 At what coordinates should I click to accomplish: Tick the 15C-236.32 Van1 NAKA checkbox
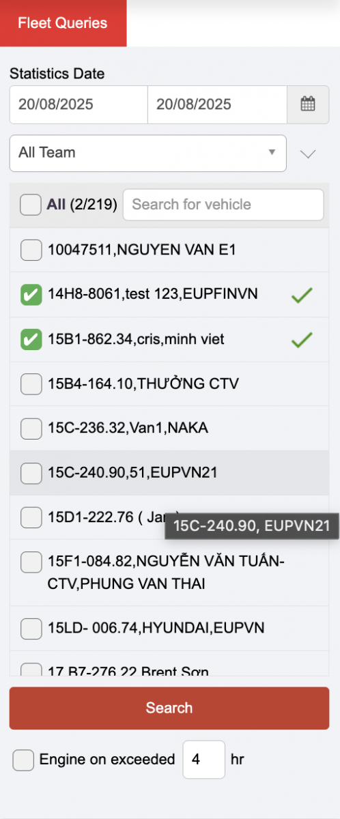pyautogui.click(x=31, y=429)
